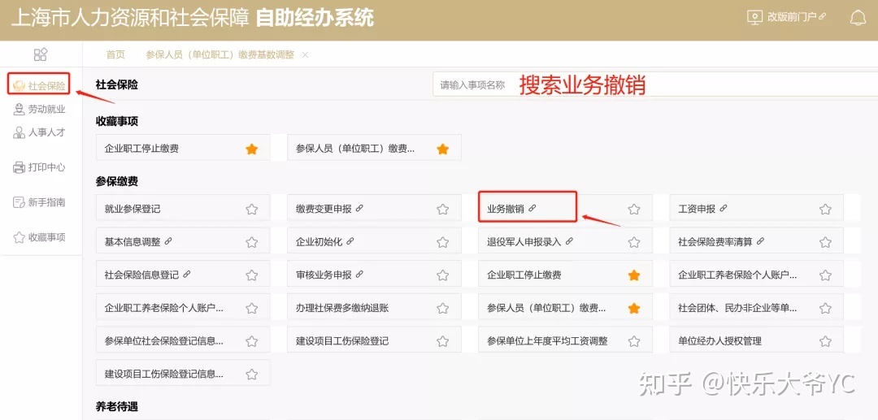Viewport: 878px width, 420px height.
Task: Open the 缴费变更申报 item
Action: point(329,209)
